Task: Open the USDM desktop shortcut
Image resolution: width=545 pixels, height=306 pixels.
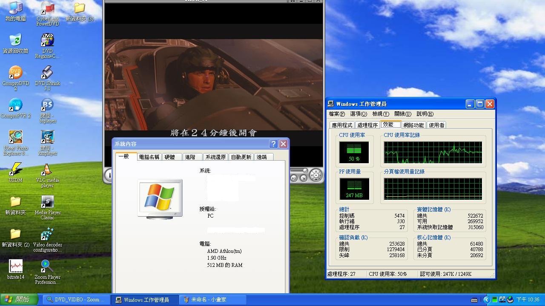Action: [x=15, y=170]
